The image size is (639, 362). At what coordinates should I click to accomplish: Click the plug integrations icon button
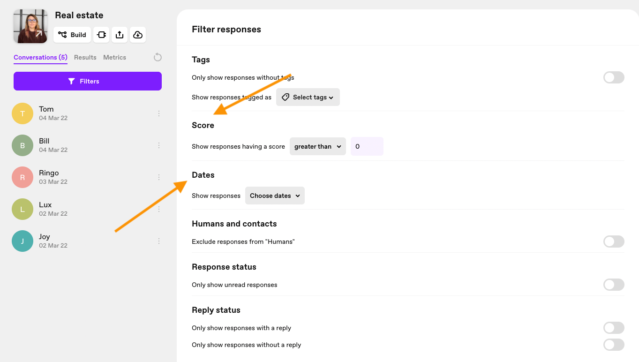(x=101, y=35)
